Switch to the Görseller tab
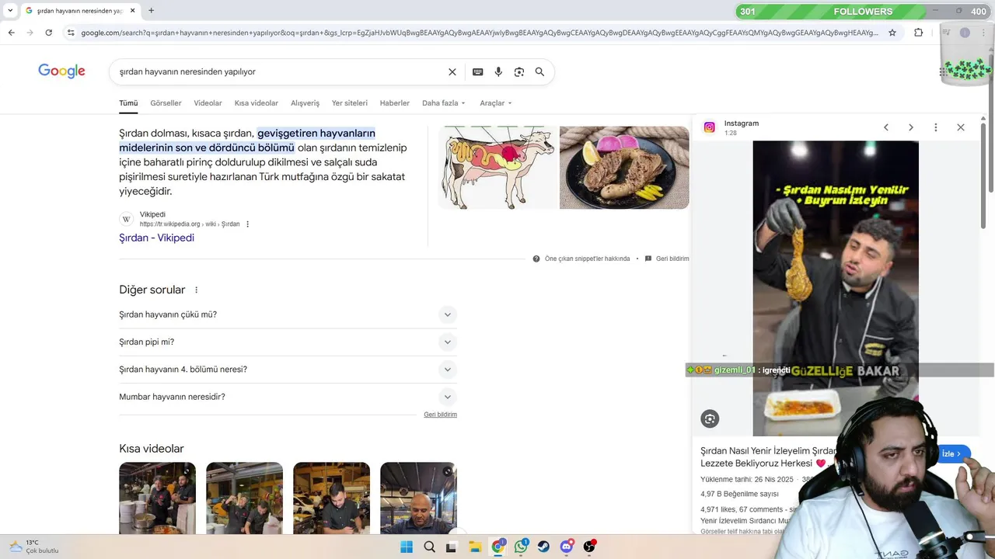995x559 pixels. 166,103
